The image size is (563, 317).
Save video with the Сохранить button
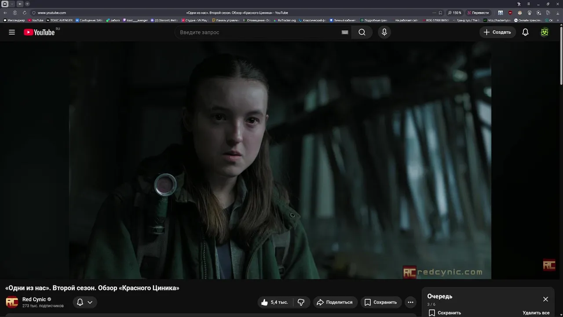point(381,302)
